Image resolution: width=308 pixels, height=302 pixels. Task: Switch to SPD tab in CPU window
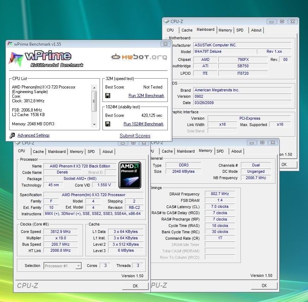pyautogui.click(x=91, y=152)
